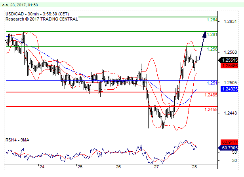Click the RSI axis level 30
The height and width of the screenshot is (177, 244).
tap(234, 160)
